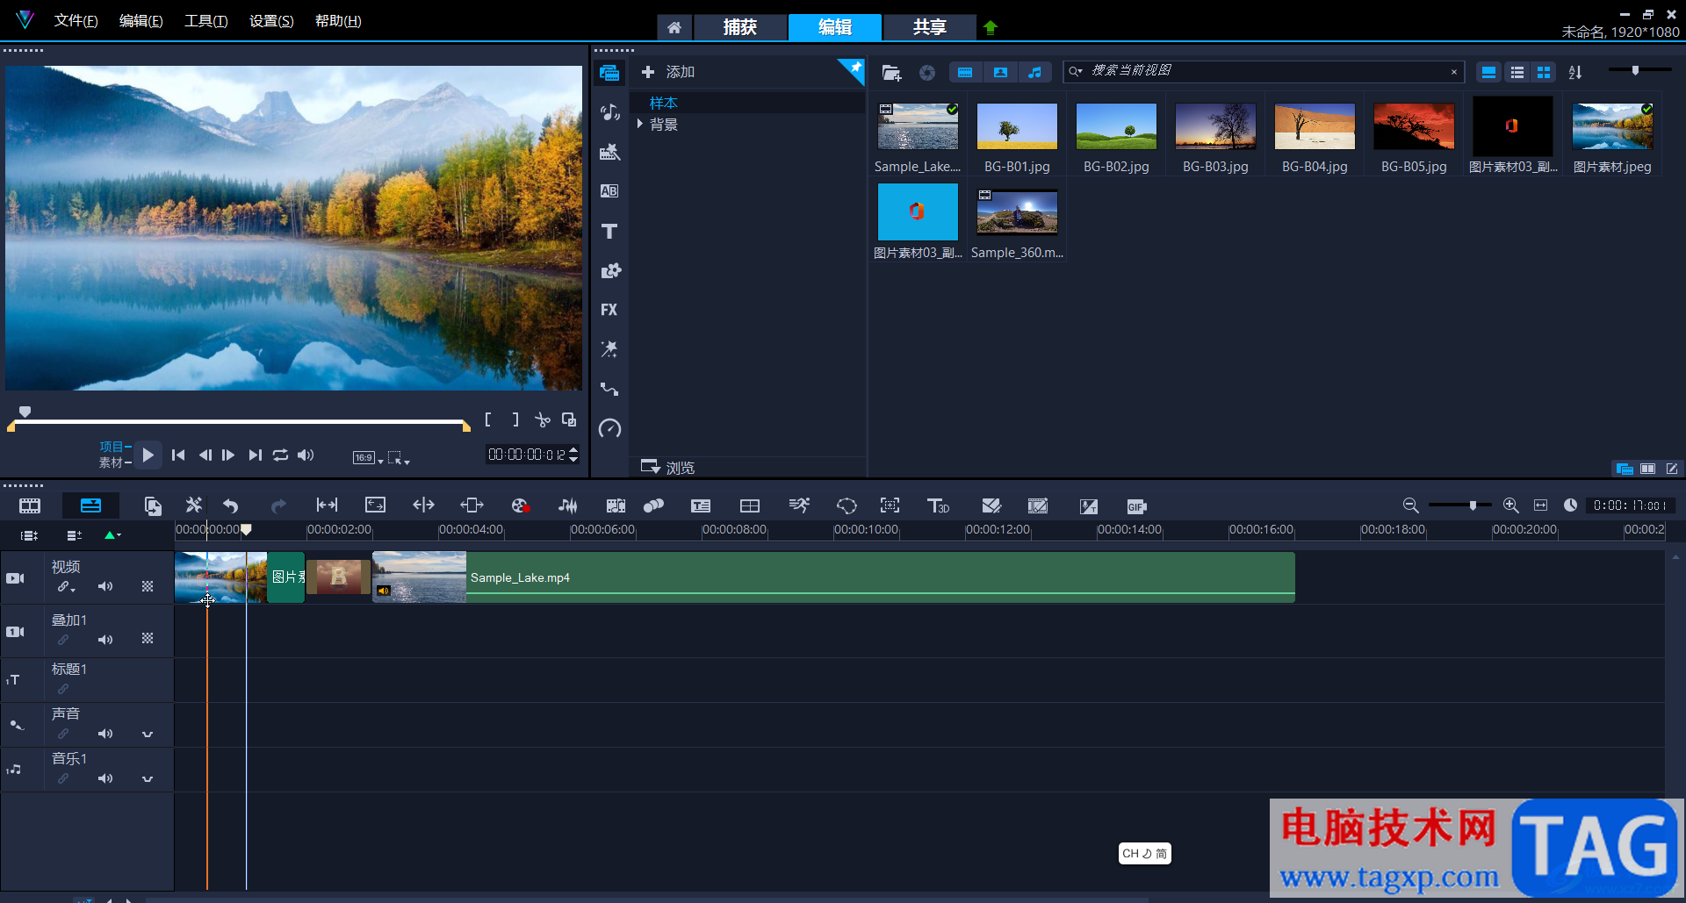
Task: Zoom in the timeline
Action: coord(1510,505)
